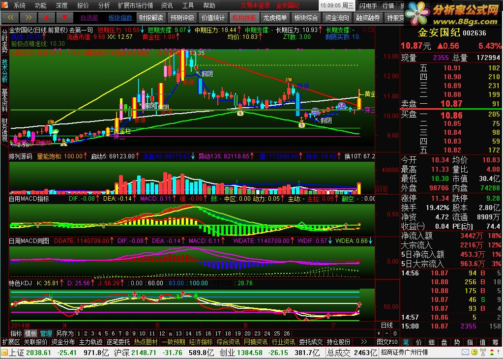Open 基本资料 side tab
The width and height of the screenshot is (503, 359).
(4, 100)
